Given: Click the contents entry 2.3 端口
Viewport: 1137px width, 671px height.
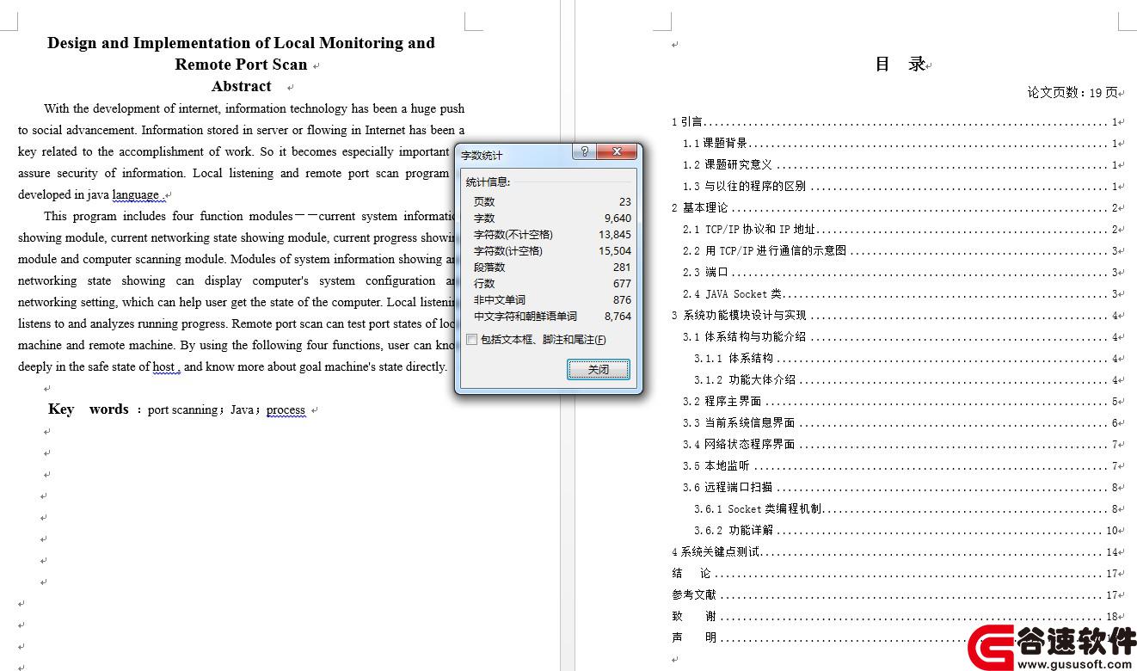Looking at the screenshot, I should pos(900,273).
